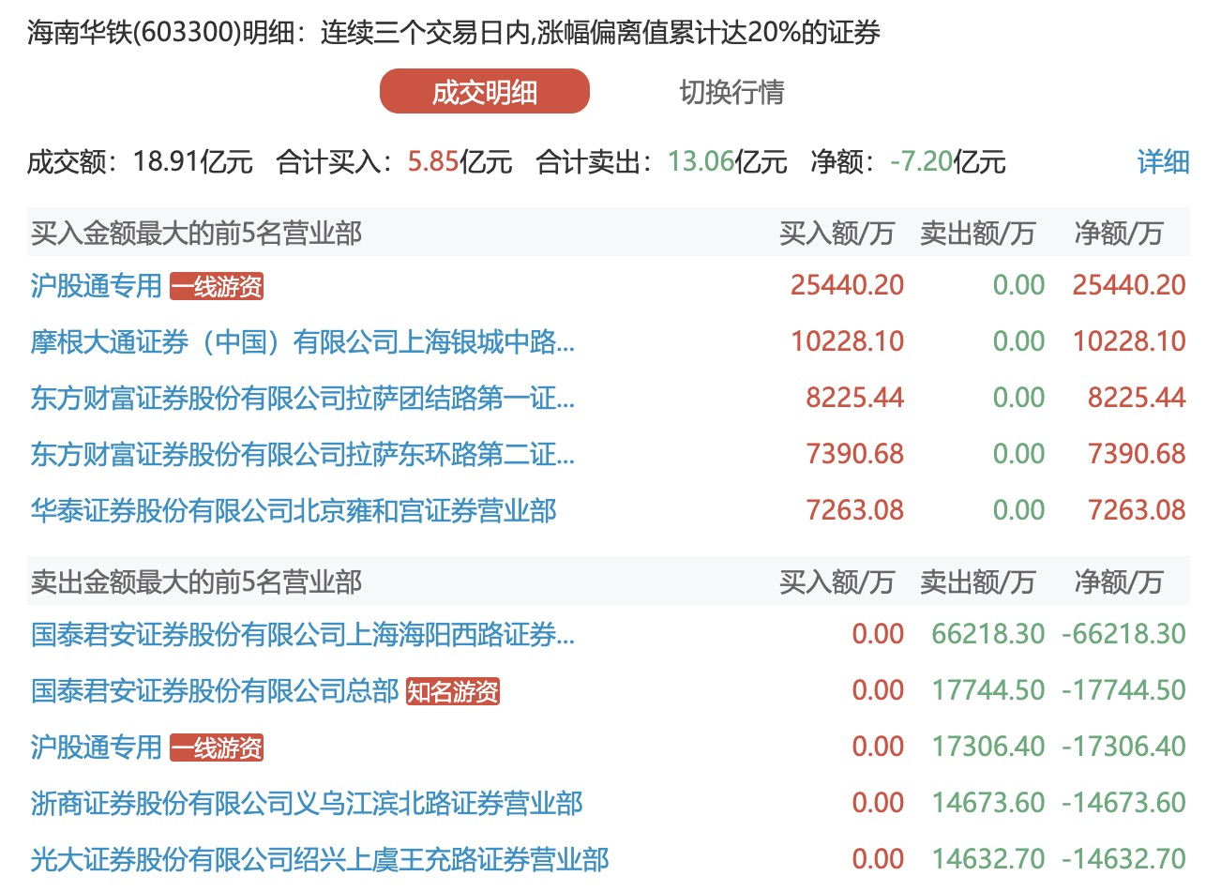Click 卖出额/万 column header in buy table

point(978,233)
